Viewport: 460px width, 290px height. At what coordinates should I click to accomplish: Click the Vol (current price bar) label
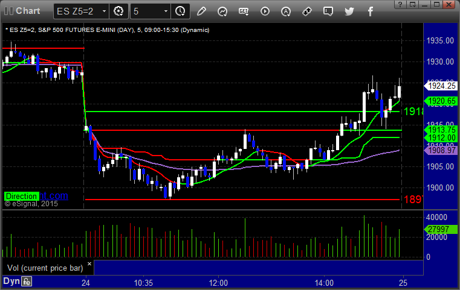[45, 268]
